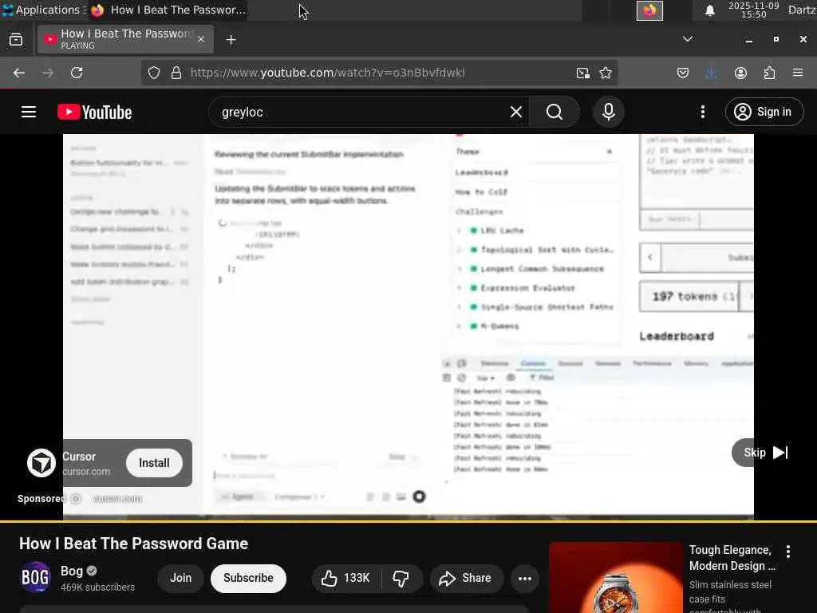Open Firefox application menu
Viewport: 817px width, 613px height.
click(x=798, y=73)
